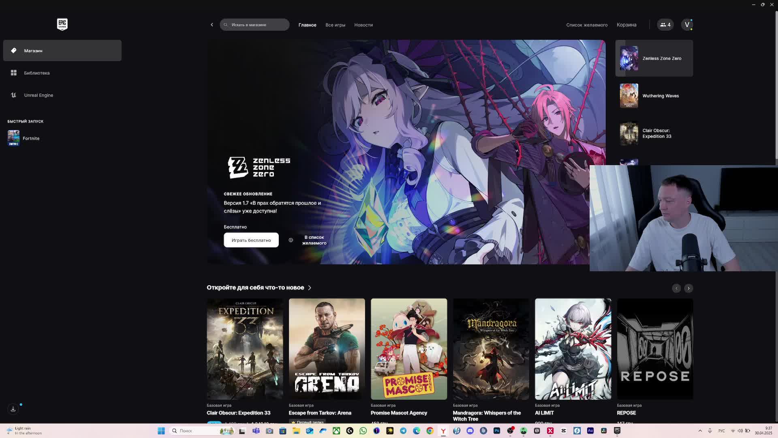Click the Играть бесплатно button
778x438 pixels.
click(x=251, y=240)
